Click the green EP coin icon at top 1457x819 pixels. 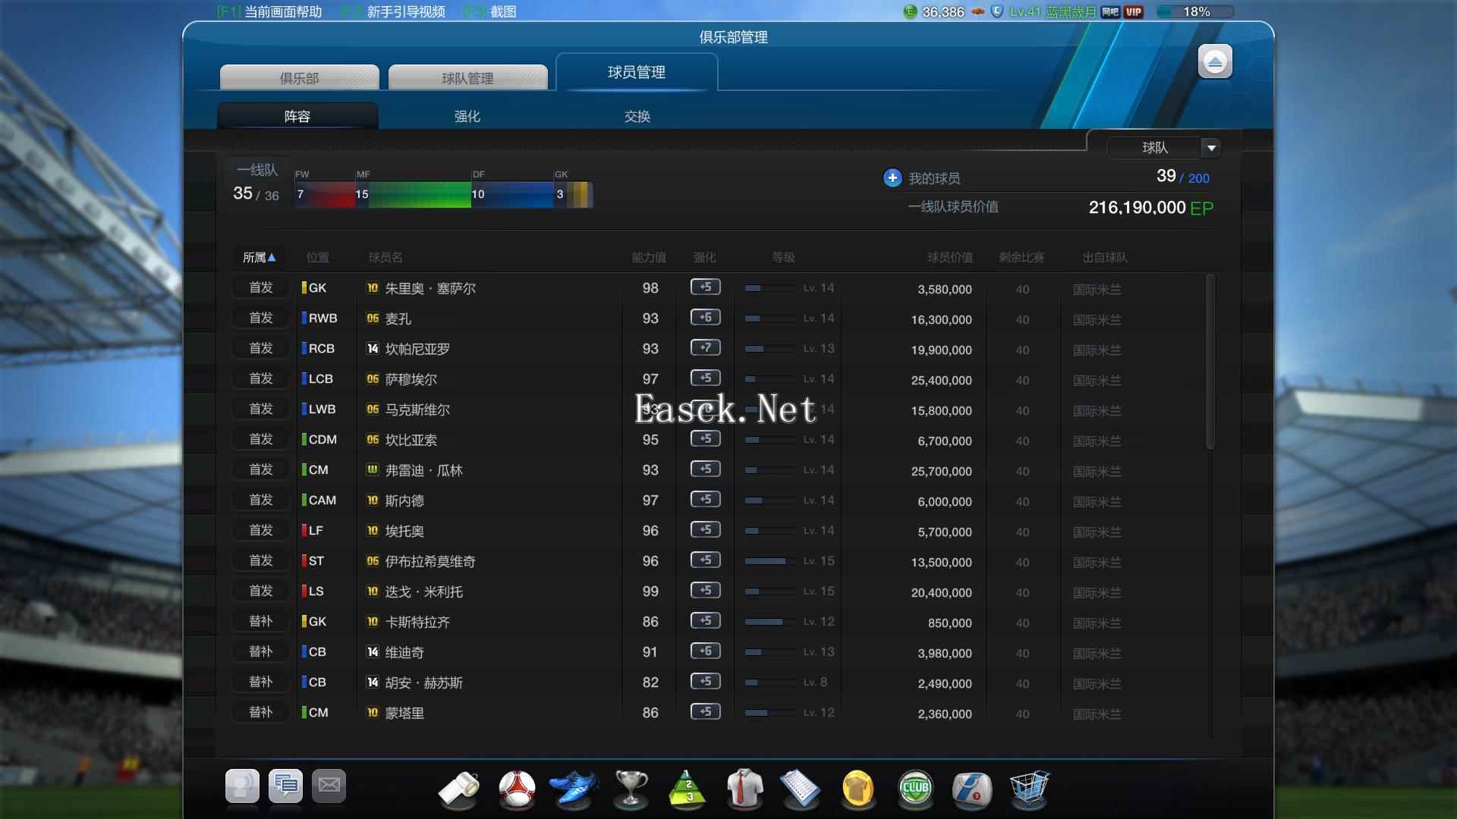[910, 11]
